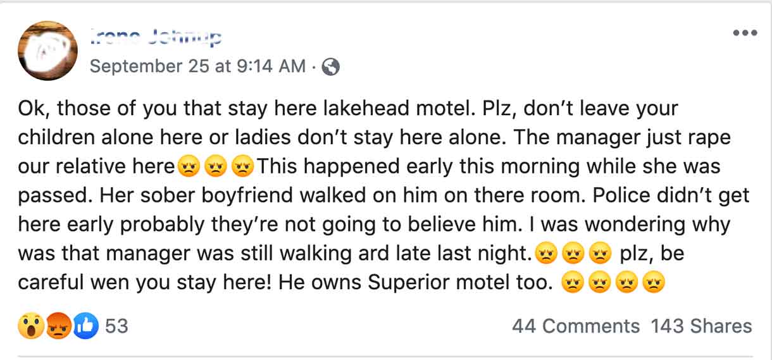Open the 53 reactions count list

(x=116, y=326)
